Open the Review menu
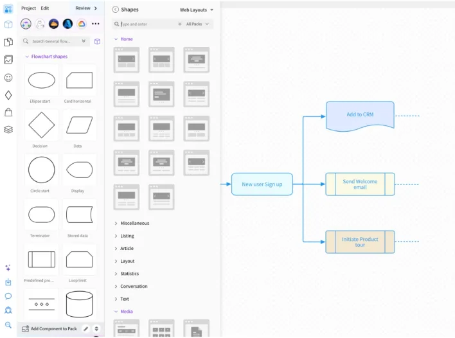 point(83,8)
